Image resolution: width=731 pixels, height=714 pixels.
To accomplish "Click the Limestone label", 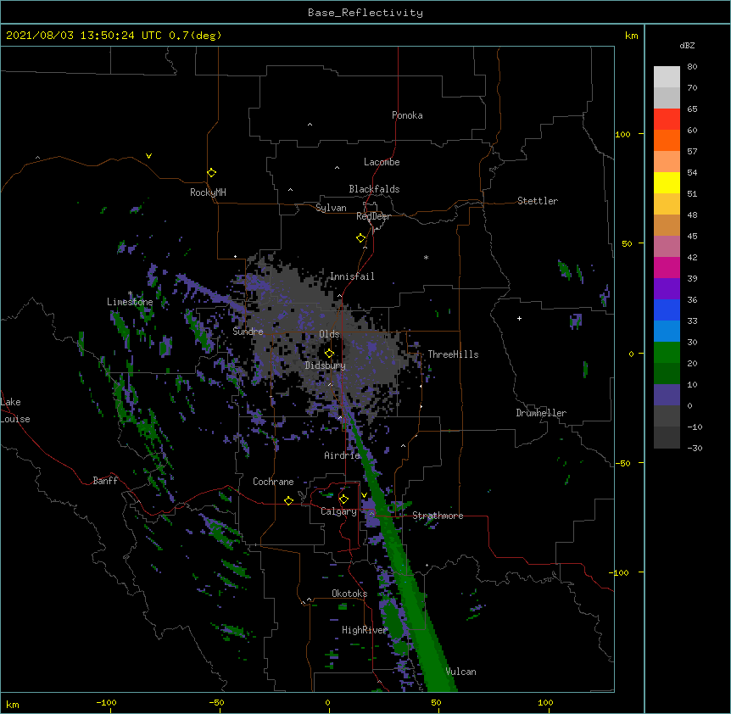I will [x=130, y=302].
